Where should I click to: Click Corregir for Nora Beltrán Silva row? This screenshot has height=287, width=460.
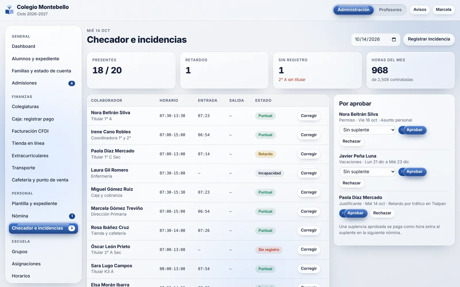[x=309, y=116]
